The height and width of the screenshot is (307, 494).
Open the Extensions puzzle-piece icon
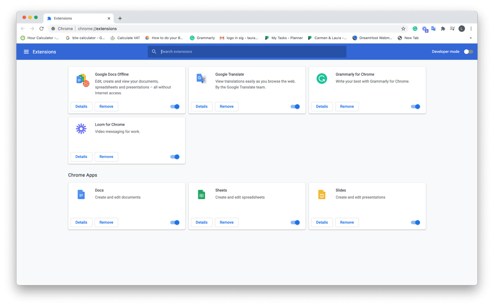tap(443, 28)
